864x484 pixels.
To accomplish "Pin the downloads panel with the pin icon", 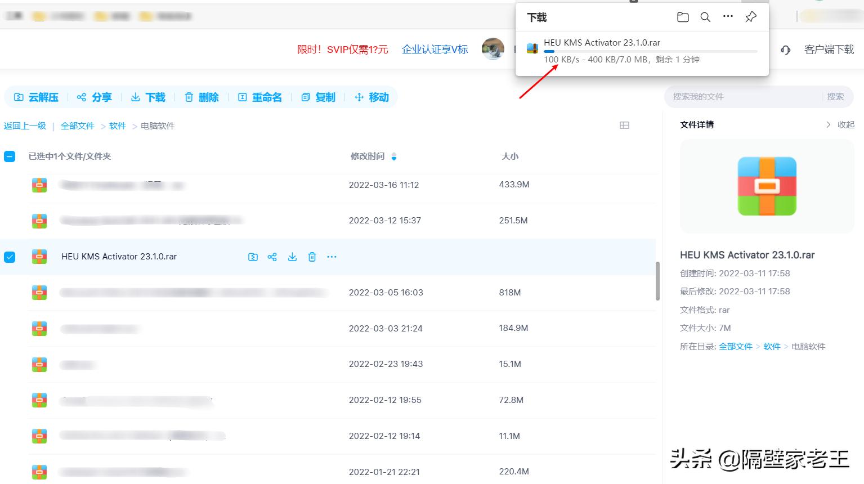I will coord(750,17).
